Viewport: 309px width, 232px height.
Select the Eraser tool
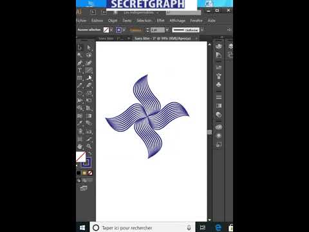pyautogui.click(x=89, y=85)
